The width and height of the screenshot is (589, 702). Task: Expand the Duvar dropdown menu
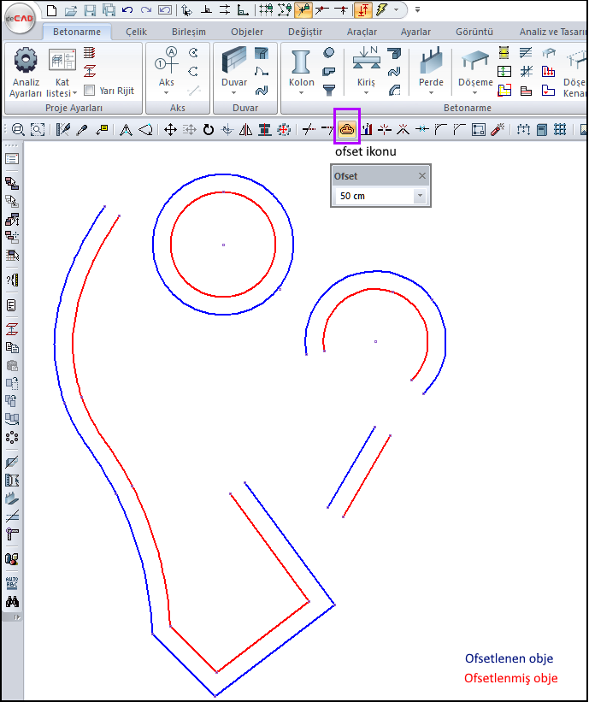(x=234, y=93)
